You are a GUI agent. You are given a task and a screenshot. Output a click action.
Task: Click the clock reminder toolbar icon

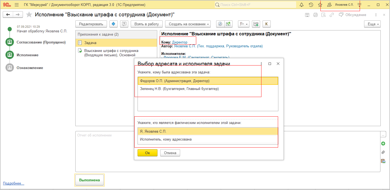point(220,24)
